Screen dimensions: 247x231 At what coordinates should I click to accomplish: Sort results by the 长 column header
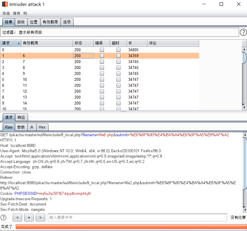[137, 43]
